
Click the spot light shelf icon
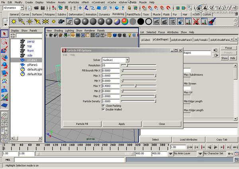click(37, 22)
